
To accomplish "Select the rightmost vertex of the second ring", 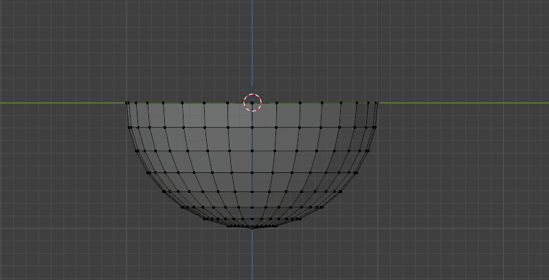I will point(374,127).
